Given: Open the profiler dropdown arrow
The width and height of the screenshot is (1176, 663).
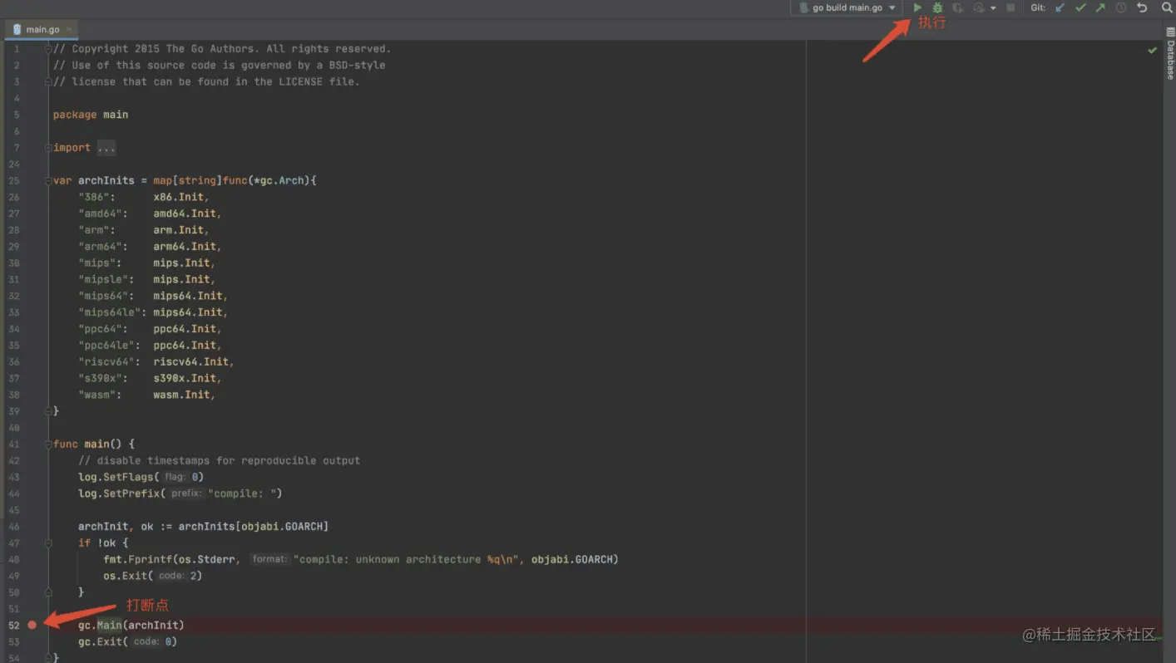Looking at the screenshot, I should tap(993, 8).
